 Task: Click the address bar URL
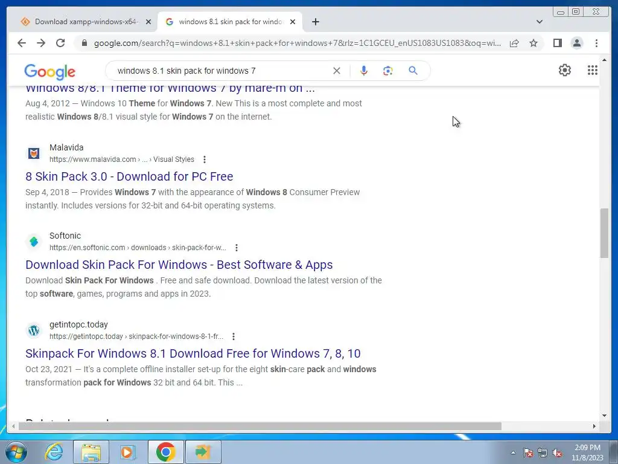click(x=298, y=43)
